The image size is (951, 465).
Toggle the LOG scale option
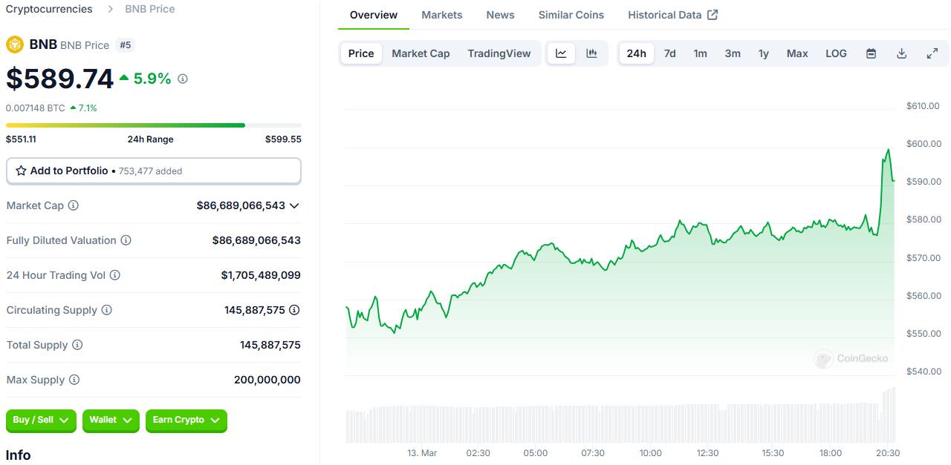tap(836, 53)
